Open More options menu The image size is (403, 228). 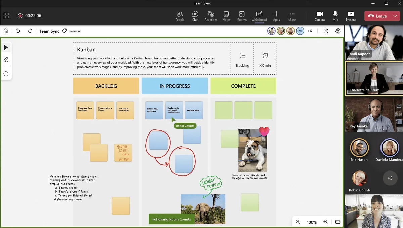[x=292, y=16]
